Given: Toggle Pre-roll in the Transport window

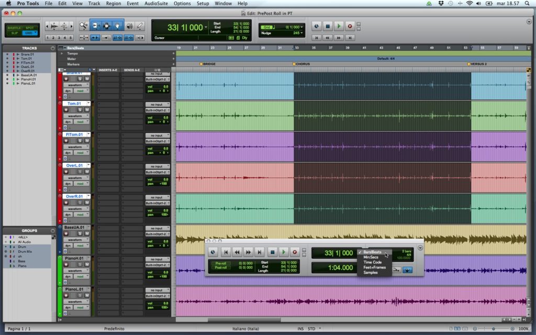Looking at the screenshot, I should [221, 263].
